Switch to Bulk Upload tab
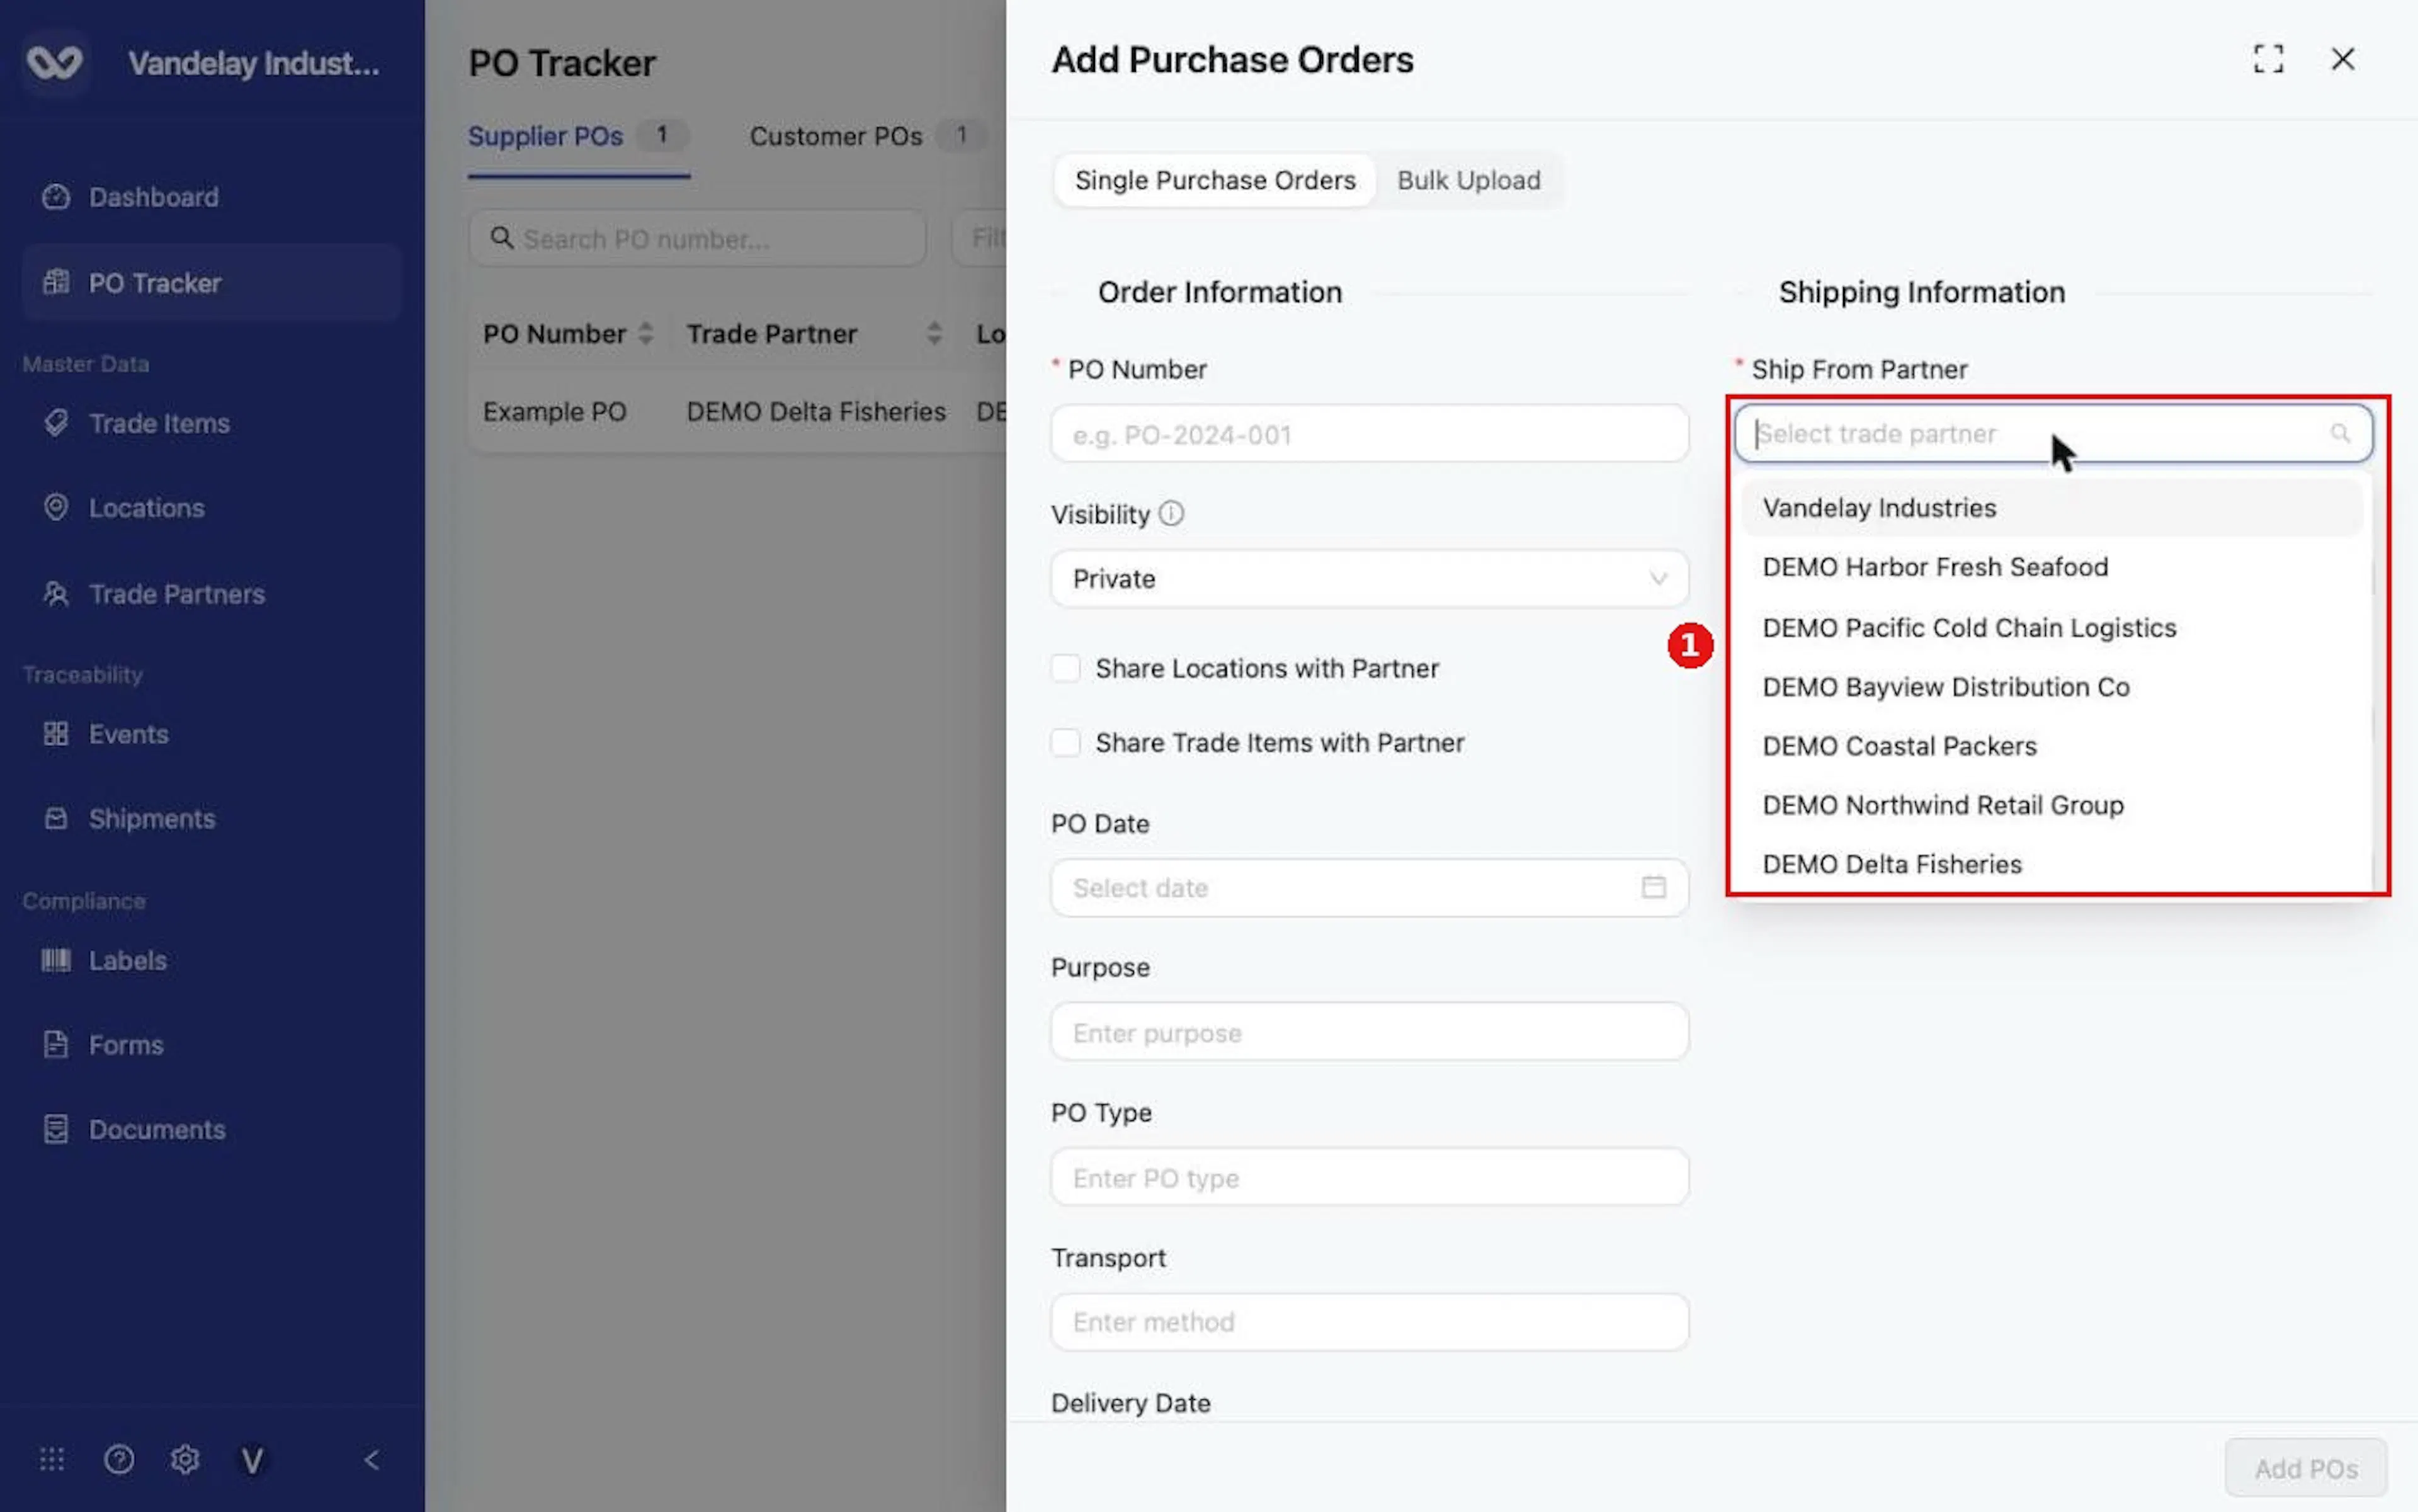 (1468, 180)
